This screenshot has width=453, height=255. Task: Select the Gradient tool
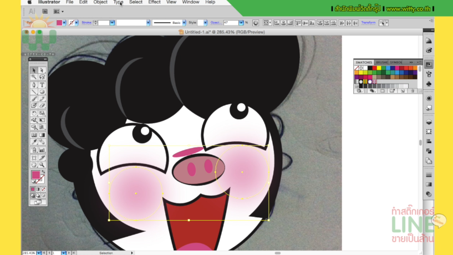click(x=42, y=135)
